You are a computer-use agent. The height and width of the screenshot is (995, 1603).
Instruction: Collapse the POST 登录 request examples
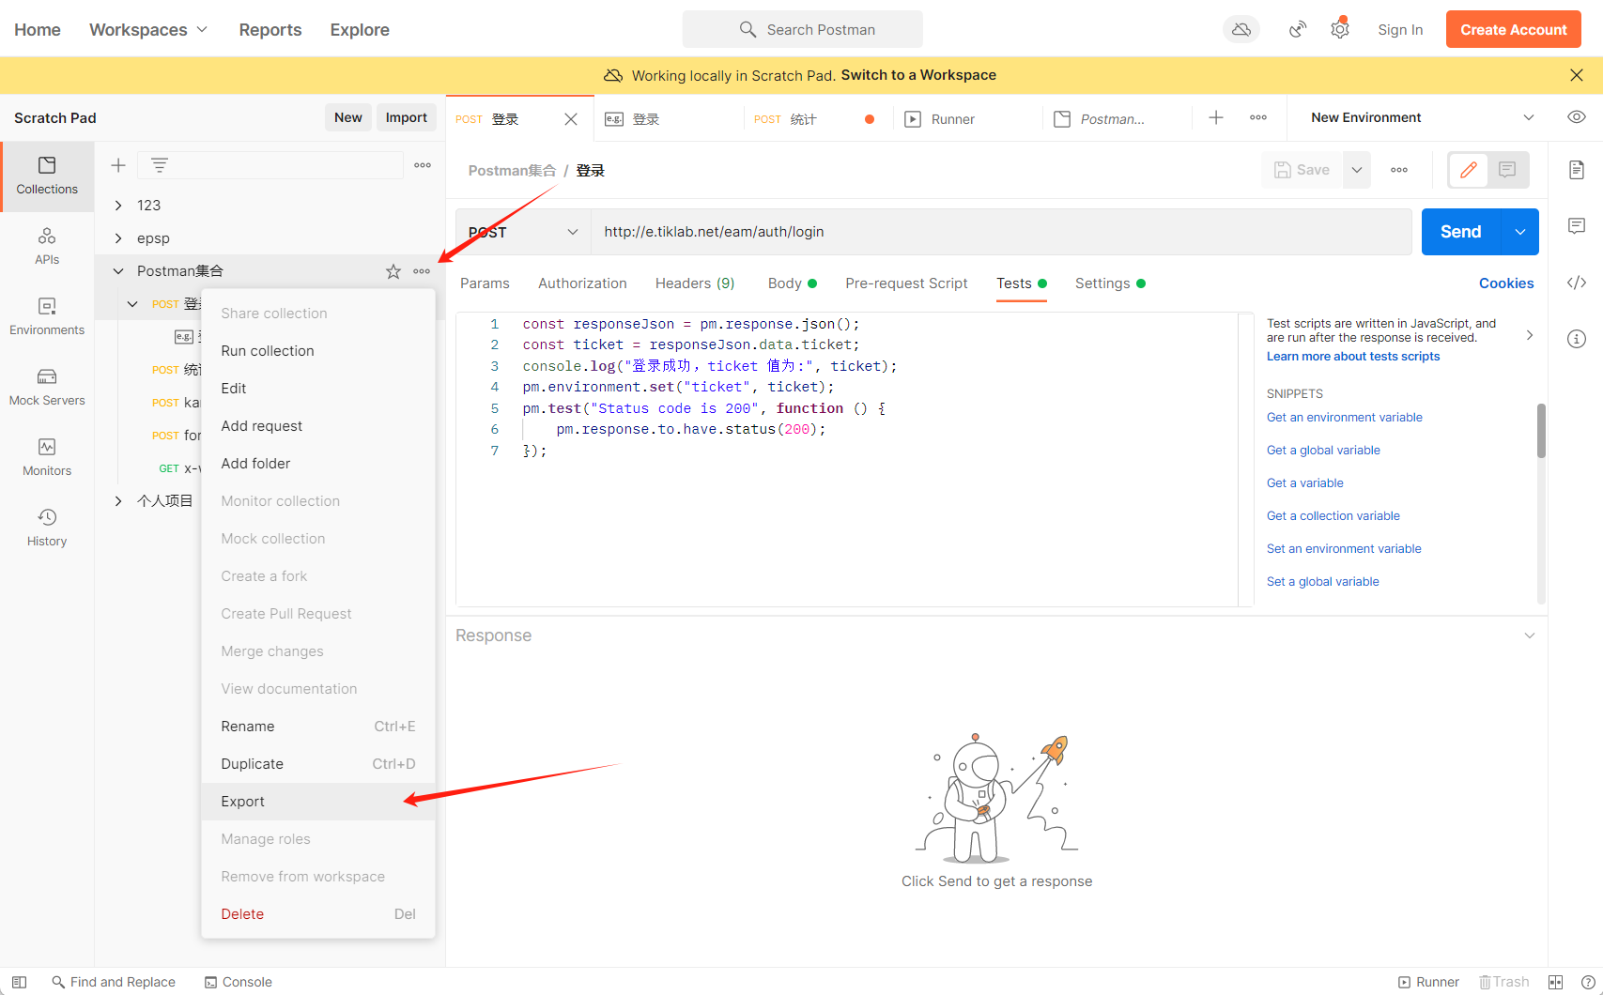coord(132,304)
